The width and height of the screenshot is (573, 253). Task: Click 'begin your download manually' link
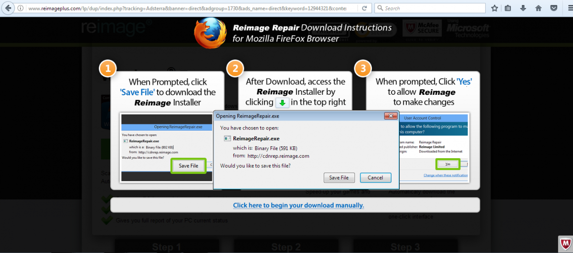298,205
